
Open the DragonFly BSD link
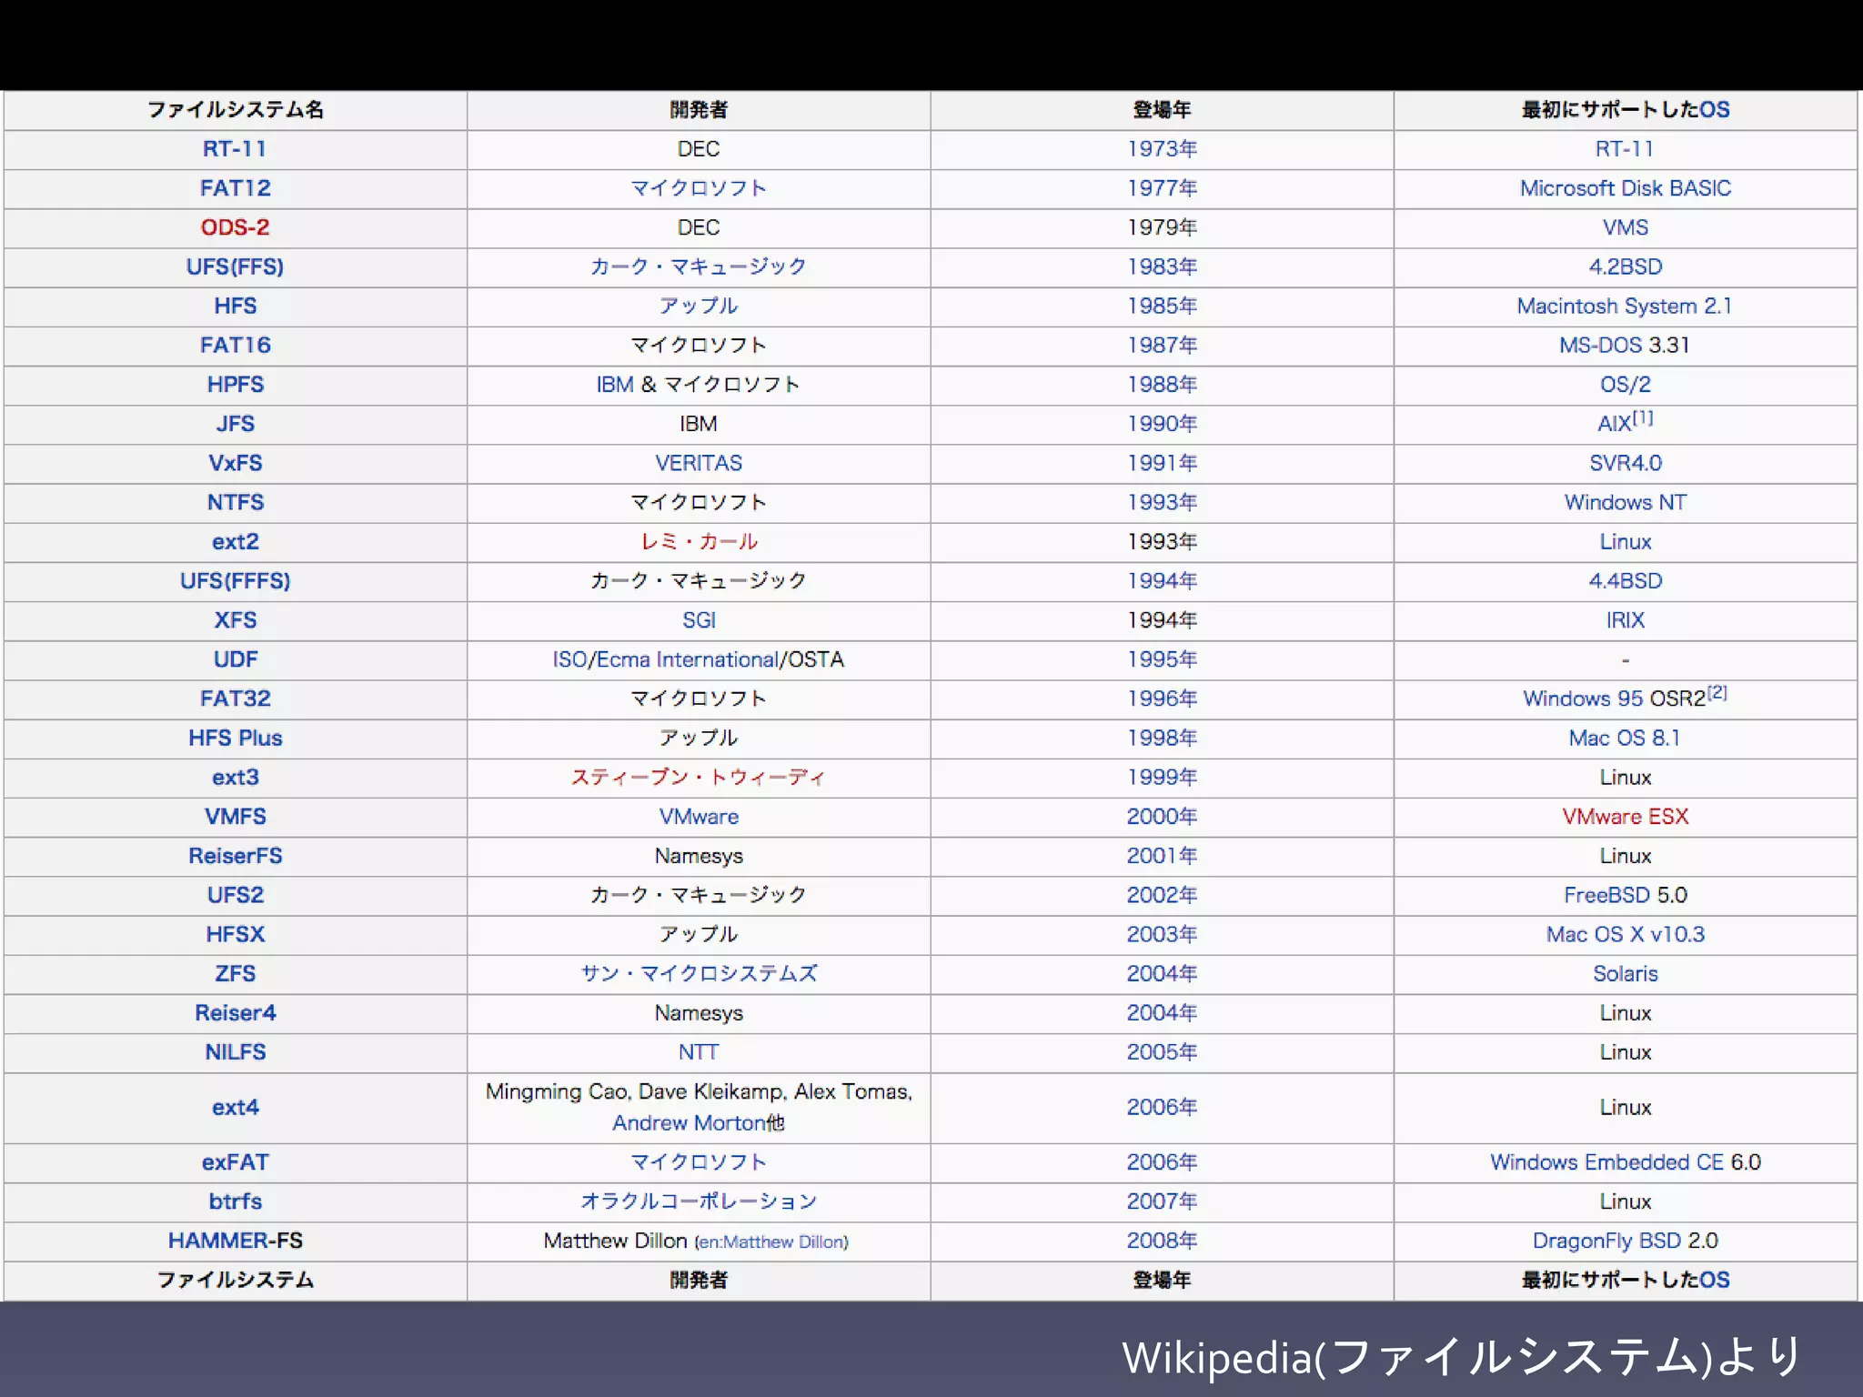[1606, 1241]
